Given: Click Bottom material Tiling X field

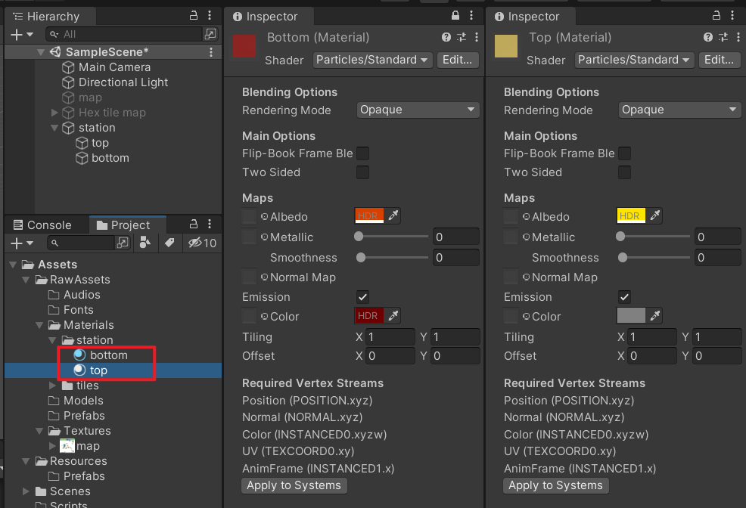Looking at the screenshot, I should pos(390,337).
